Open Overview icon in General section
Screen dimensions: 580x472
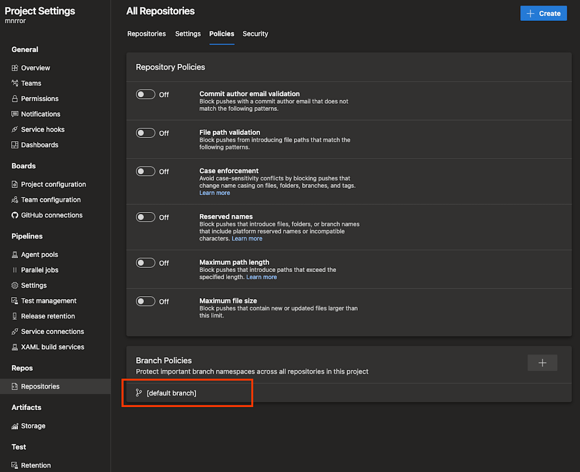coord(15,68)
